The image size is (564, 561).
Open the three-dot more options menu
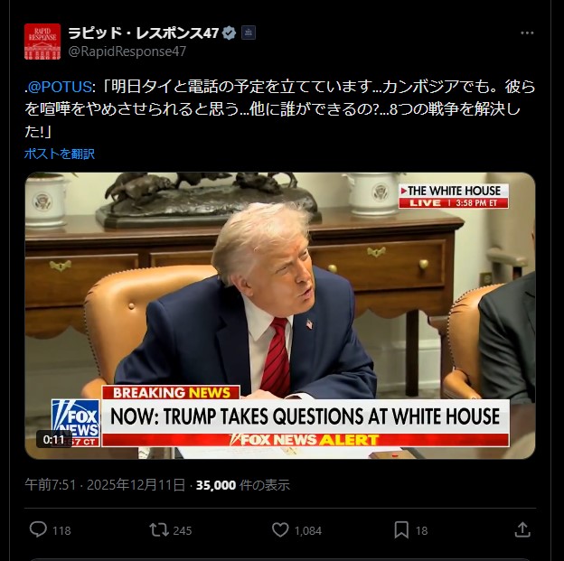click(527, 33)
